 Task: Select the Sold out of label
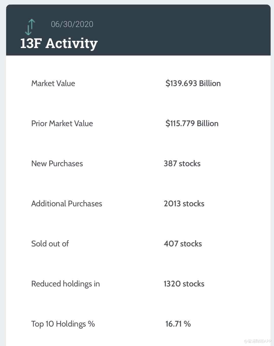(x=50, y=244)
